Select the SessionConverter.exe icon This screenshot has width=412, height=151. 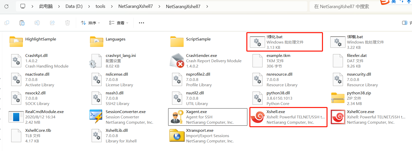pos(96,117)
